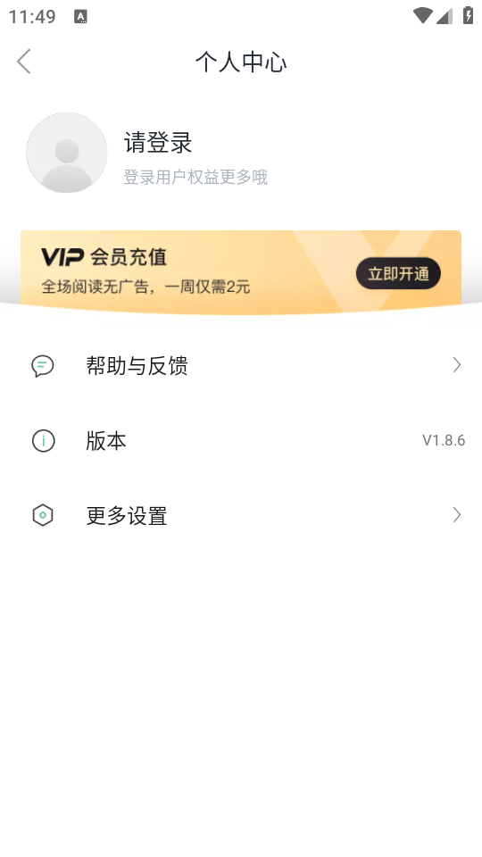This screenshot has width=482, height=857.
Task: Click the 立即开通 VIP button
Action: [x=398, y=273]
